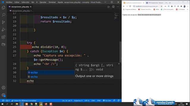Change indentation via Espacios: 4
Viewport: 190px width, 106px height.
click(78, 101)
